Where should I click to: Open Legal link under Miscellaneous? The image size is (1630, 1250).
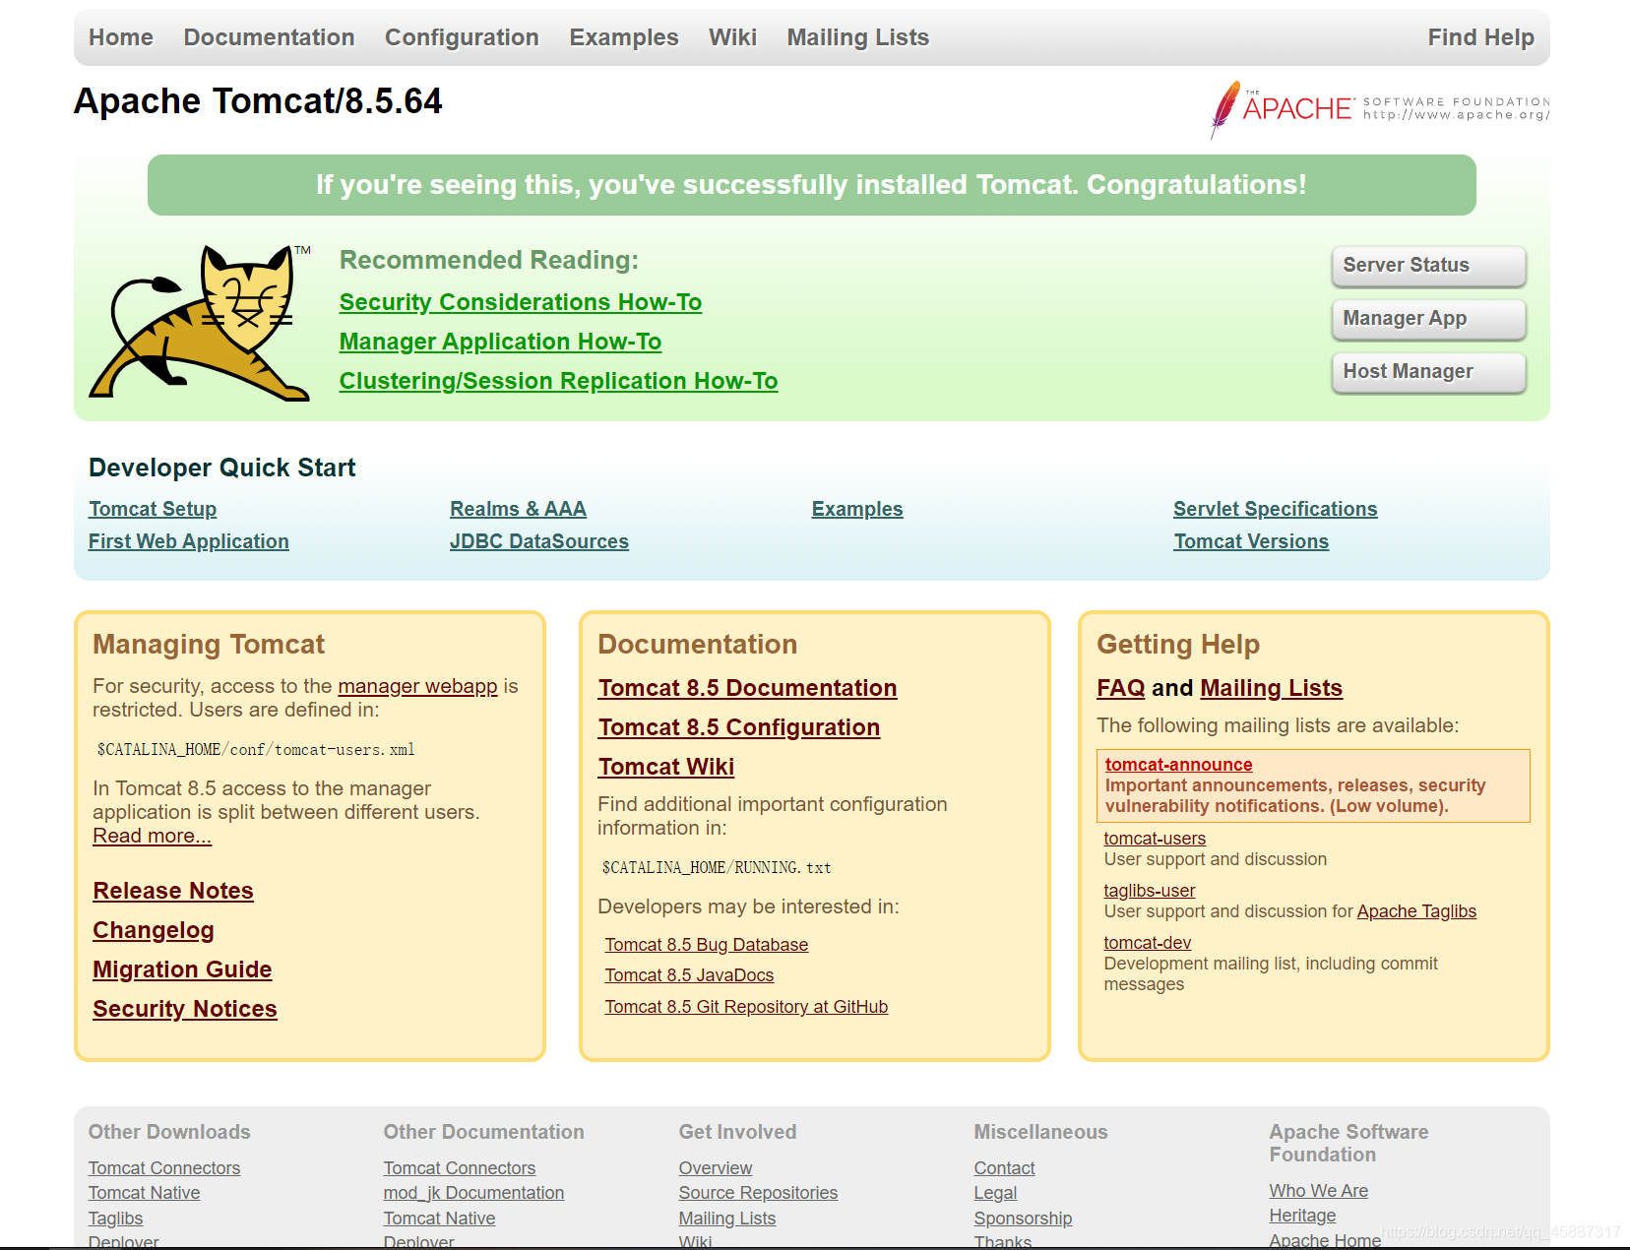(x=995, y=1193)
